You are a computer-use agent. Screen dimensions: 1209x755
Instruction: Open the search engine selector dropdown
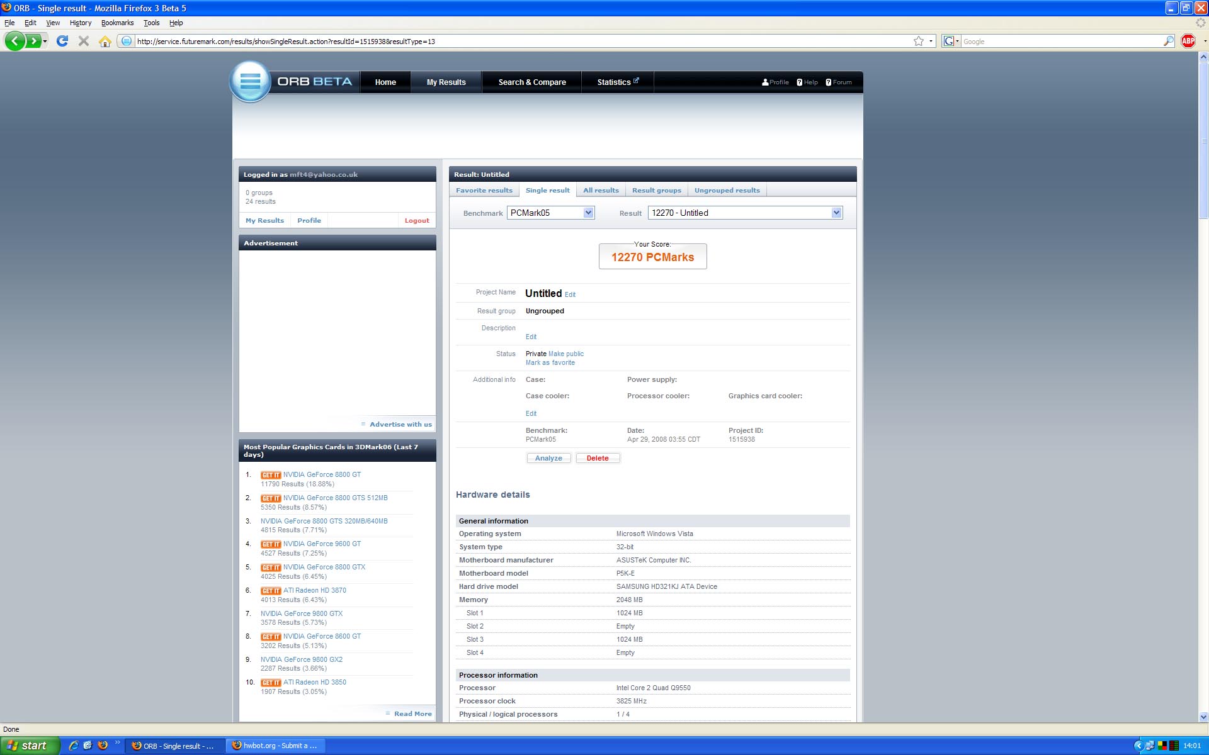tap(951, 42)
